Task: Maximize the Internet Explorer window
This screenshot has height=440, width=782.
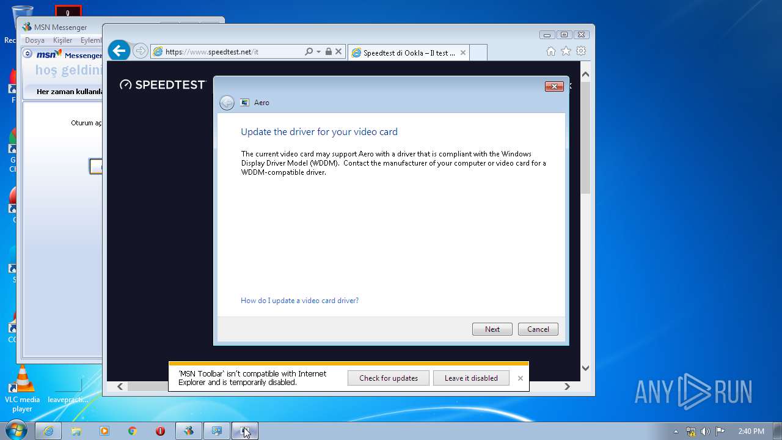Action: tap(564, 35)
